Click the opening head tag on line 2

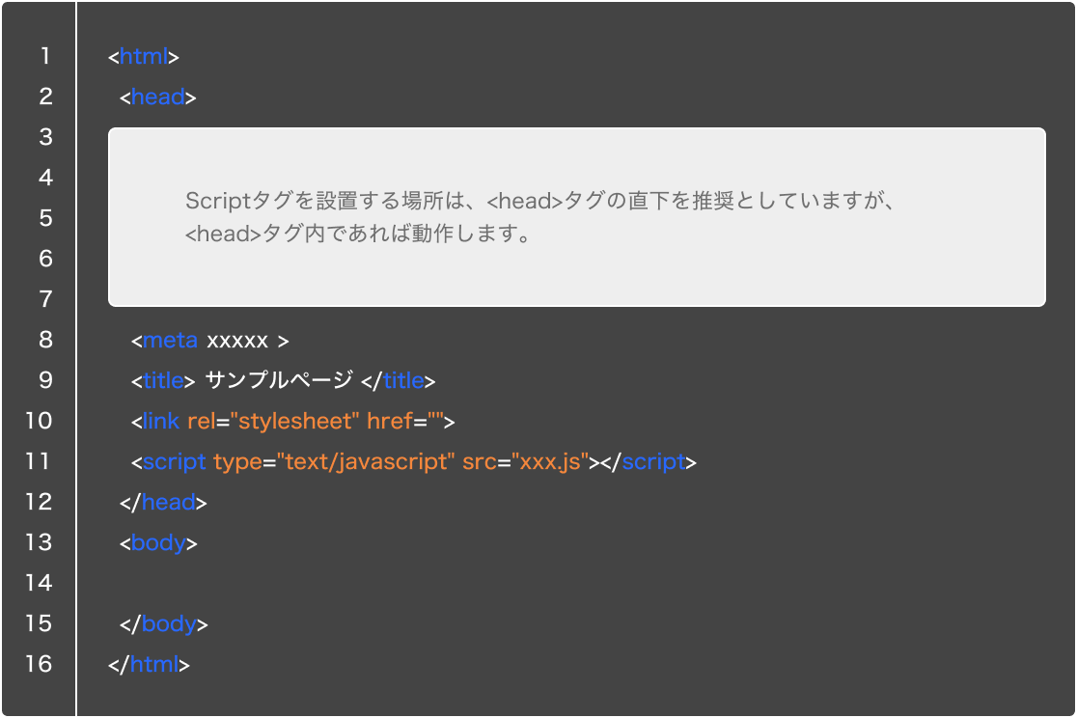click(157, 97)
